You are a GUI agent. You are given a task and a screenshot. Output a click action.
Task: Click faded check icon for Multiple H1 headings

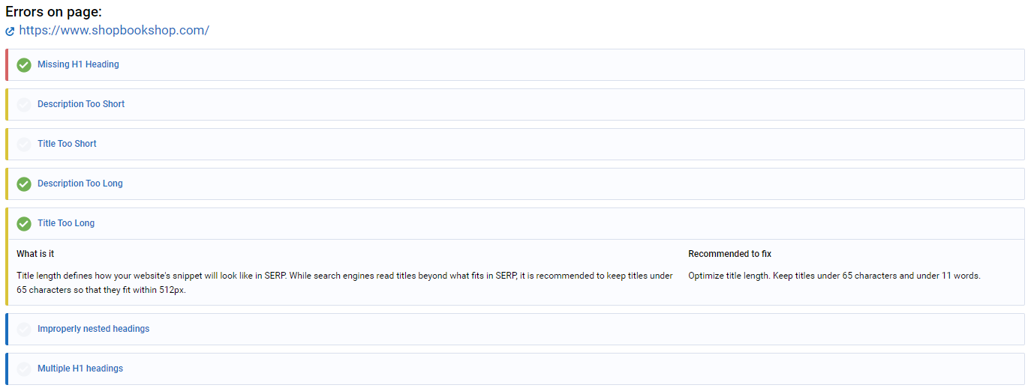pos(24,369)
